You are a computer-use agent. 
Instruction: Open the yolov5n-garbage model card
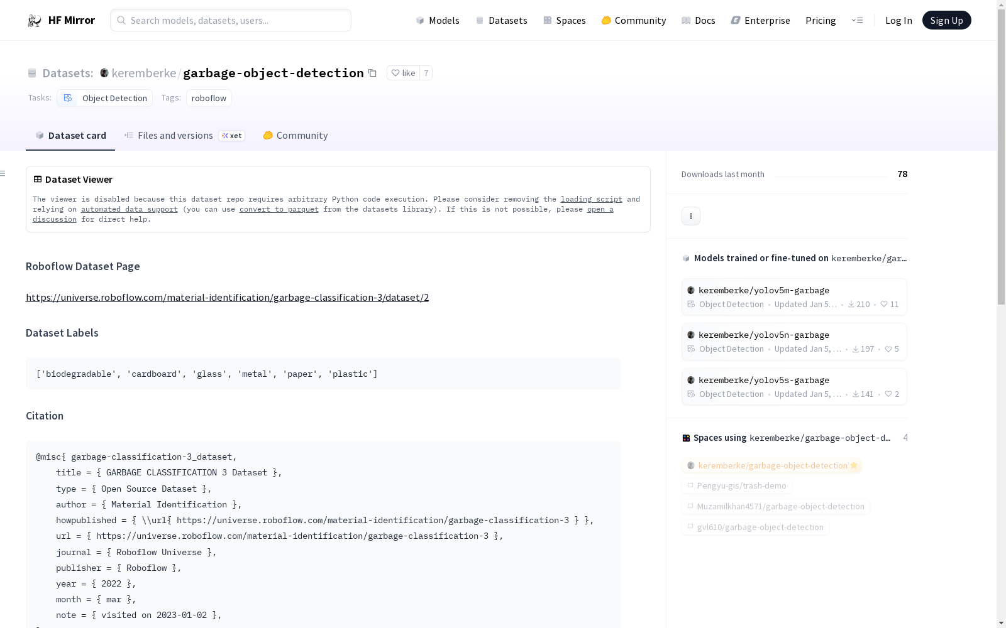(794, 342)
